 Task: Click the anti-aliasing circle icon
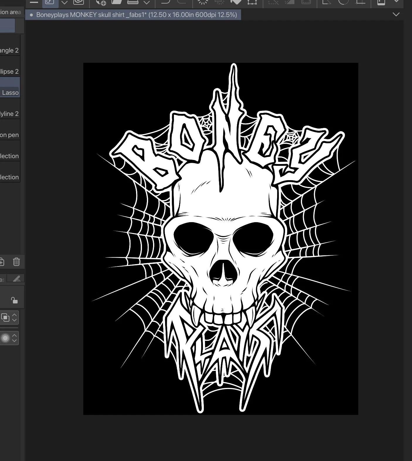tap(5, 338)
